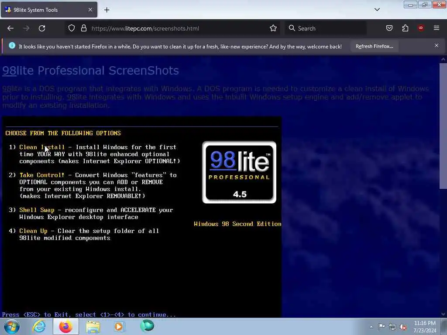The width and height of the screenshot is (447, 335).
Task: Click CHOOSE FROM THE FOLLOWING OPTIONS heading
Action: coord(63,133)
